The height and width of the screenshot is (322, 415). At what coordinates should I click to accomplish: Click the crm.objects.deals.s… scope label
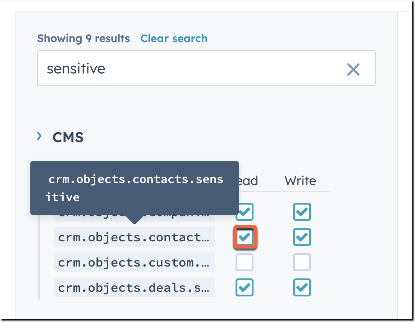click(134, 288)
